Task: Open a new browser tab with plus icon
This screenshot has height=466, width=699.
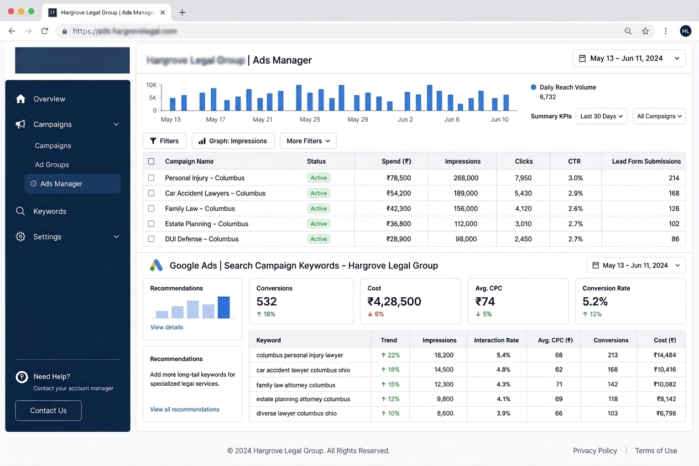Action: click(x=182, y=12)
